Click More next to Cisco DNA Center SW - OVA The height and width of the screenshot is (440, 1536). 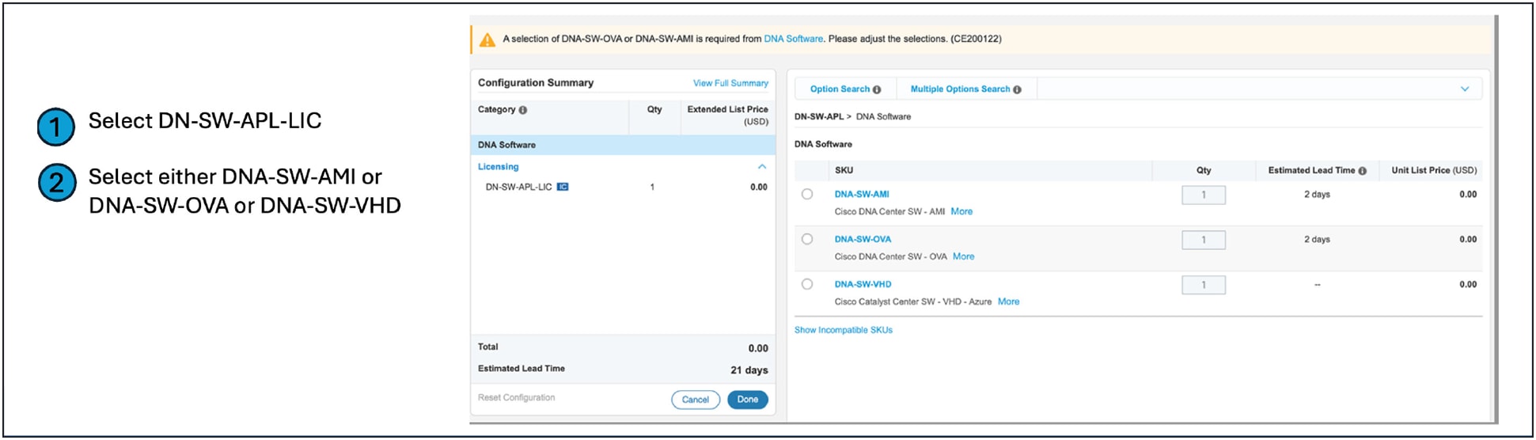963,256
